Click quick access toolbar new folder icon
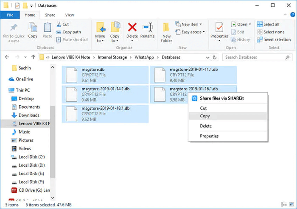This screenshot has width=297, height=209. [x=25, y=6]
